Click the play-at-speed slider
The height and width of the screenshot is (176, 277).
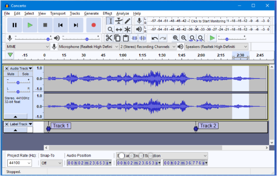click(x=232, y=38)
